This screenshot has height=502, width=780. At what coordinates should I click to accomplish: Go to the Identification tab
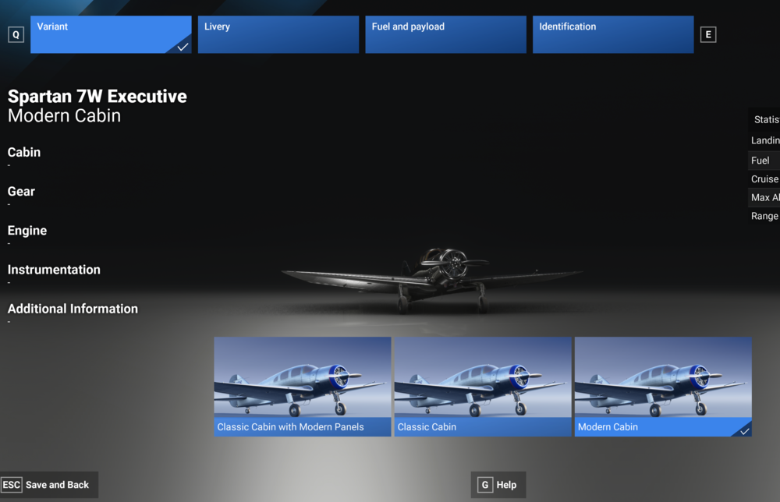[612, 34]
